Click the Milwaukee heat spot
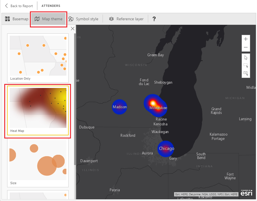The height and width of the screenshot is (201, 257). [x=155, y=105]
